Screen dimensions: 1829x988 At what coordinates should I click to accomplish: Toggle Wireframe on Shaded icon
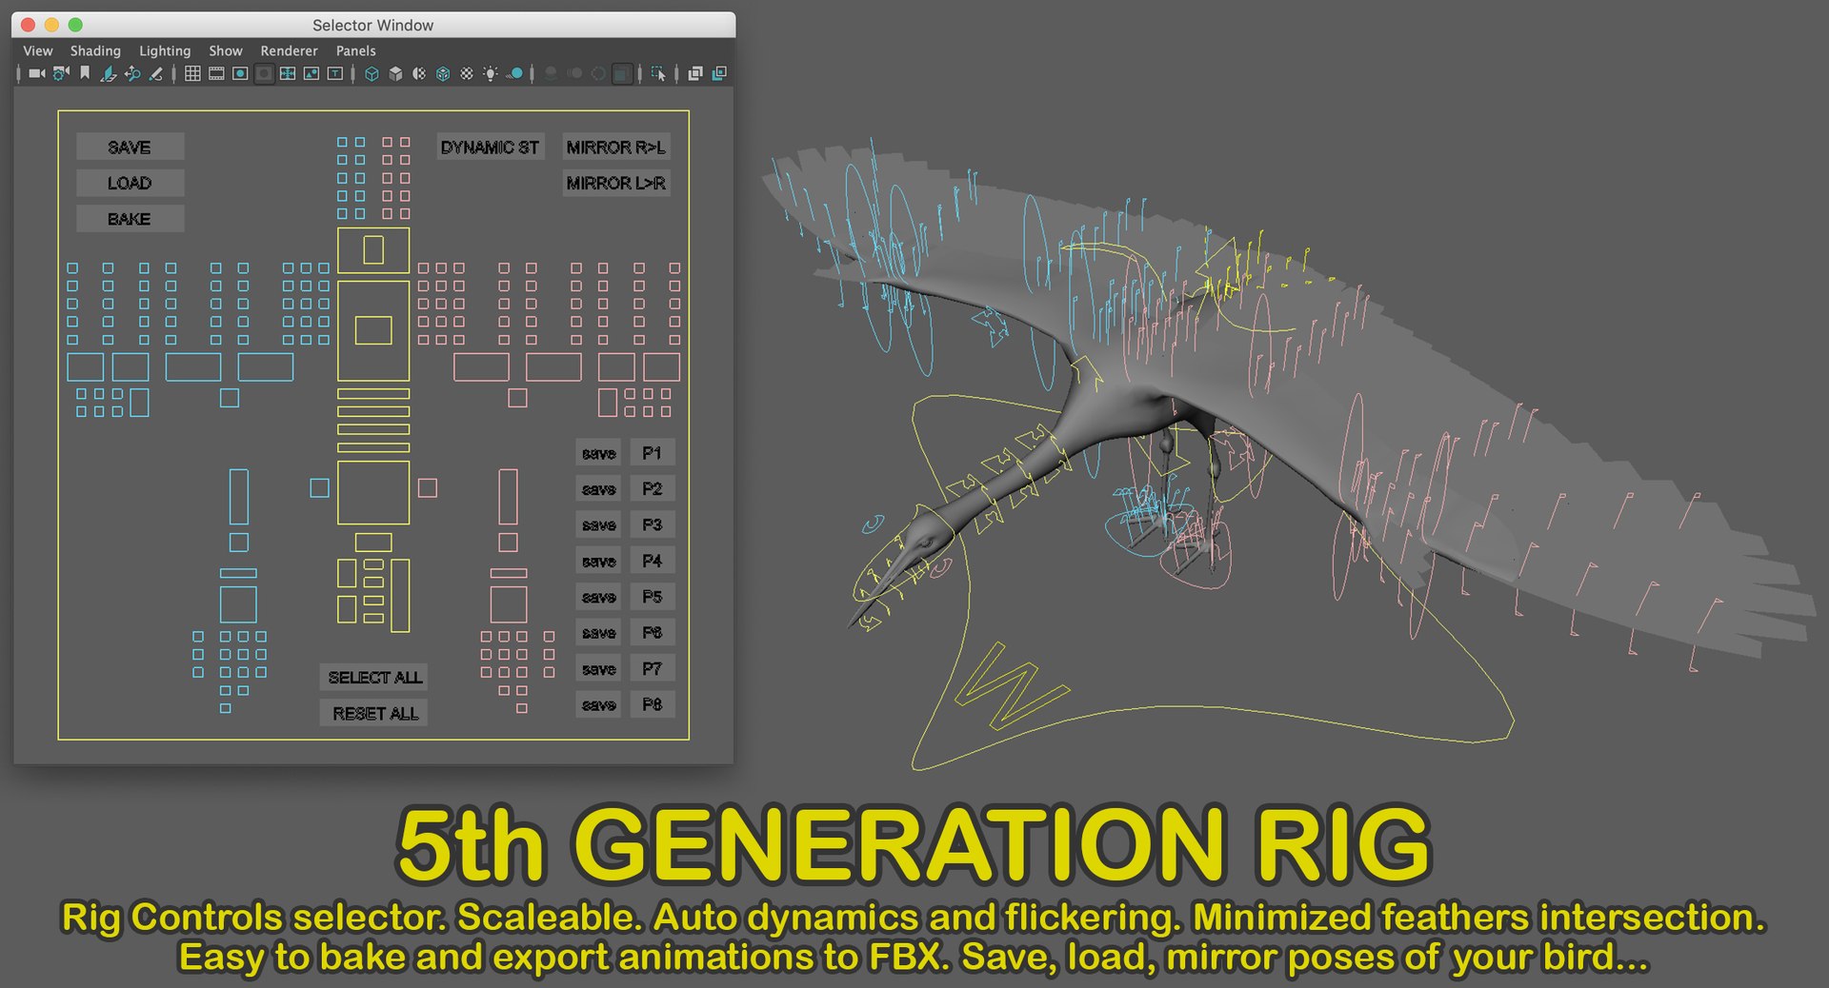[x=443, y=73]
